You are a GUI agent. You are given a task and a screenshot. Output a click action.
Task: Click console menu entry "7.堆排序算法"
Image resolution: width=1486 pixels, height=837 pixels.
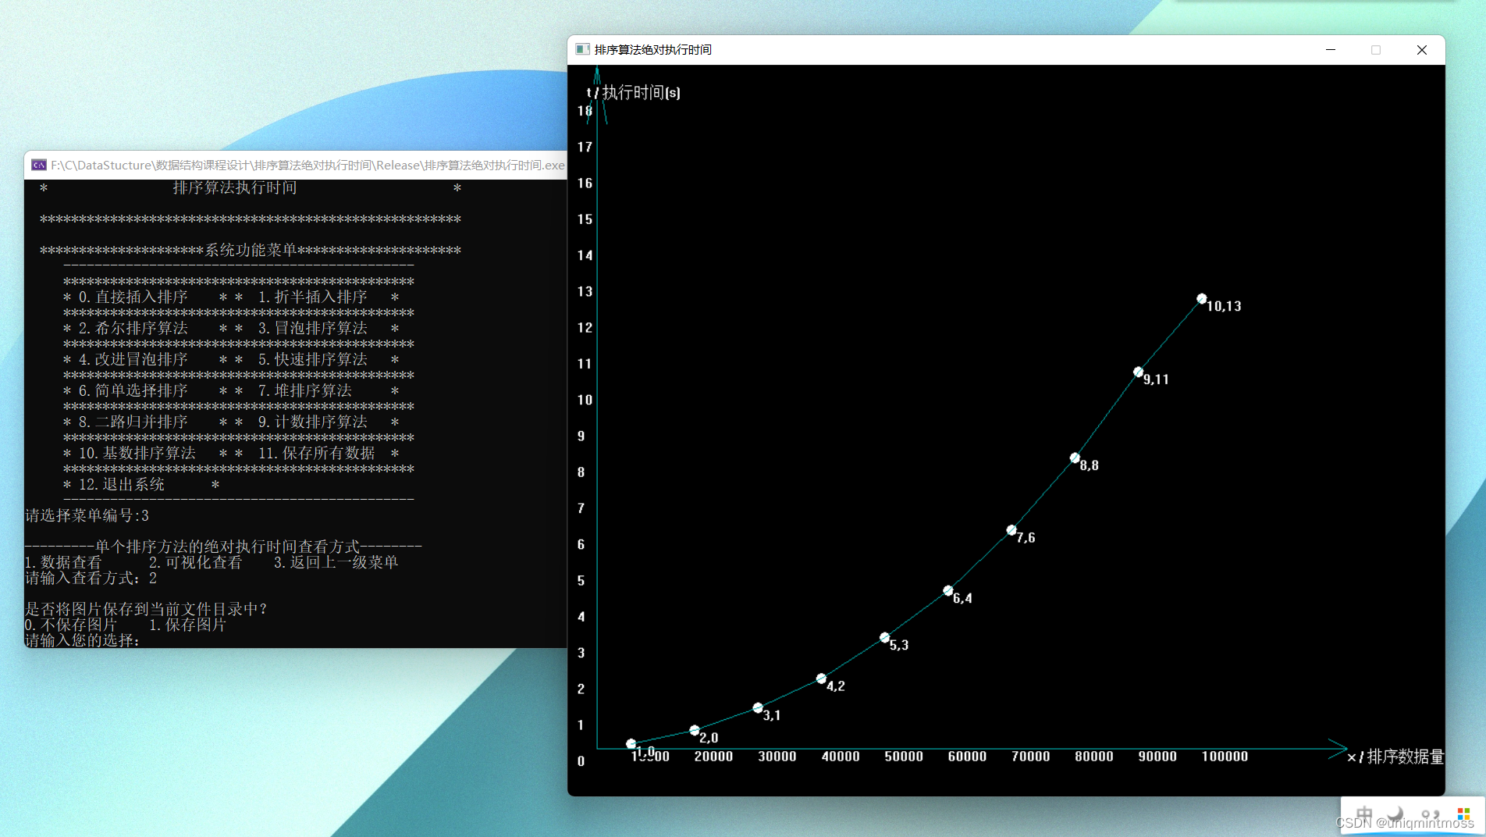305,390
